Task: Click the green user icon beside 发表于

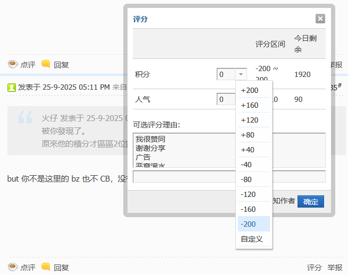Action: click(12, 87)
